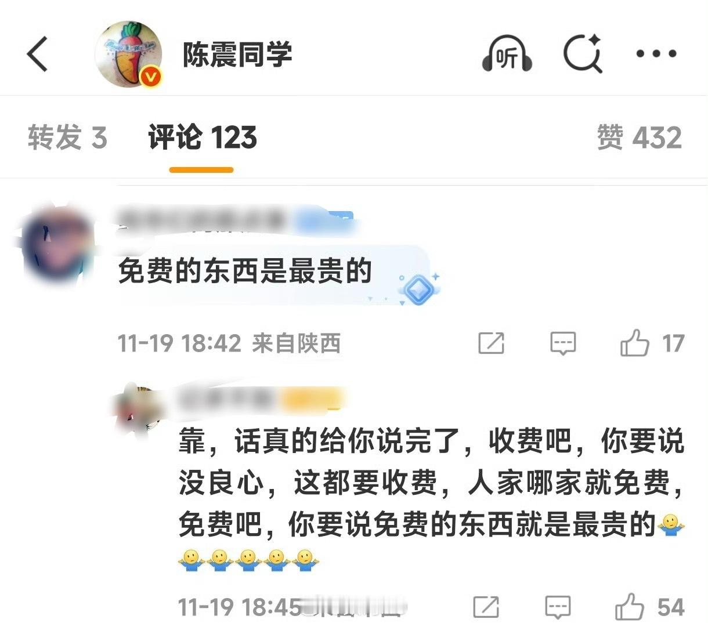Switch to the 转发 3 tab
The width and height of the screenshot is (708, 623).
67,137
